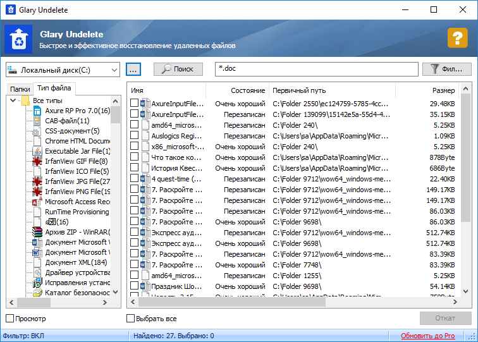
Task: Click the *.doc filter input field
Action: pyautogui.click(x=316, y=69)
